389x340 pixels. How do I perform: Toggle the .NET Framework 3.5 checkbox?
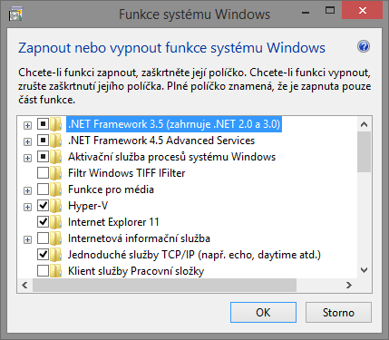43,123
